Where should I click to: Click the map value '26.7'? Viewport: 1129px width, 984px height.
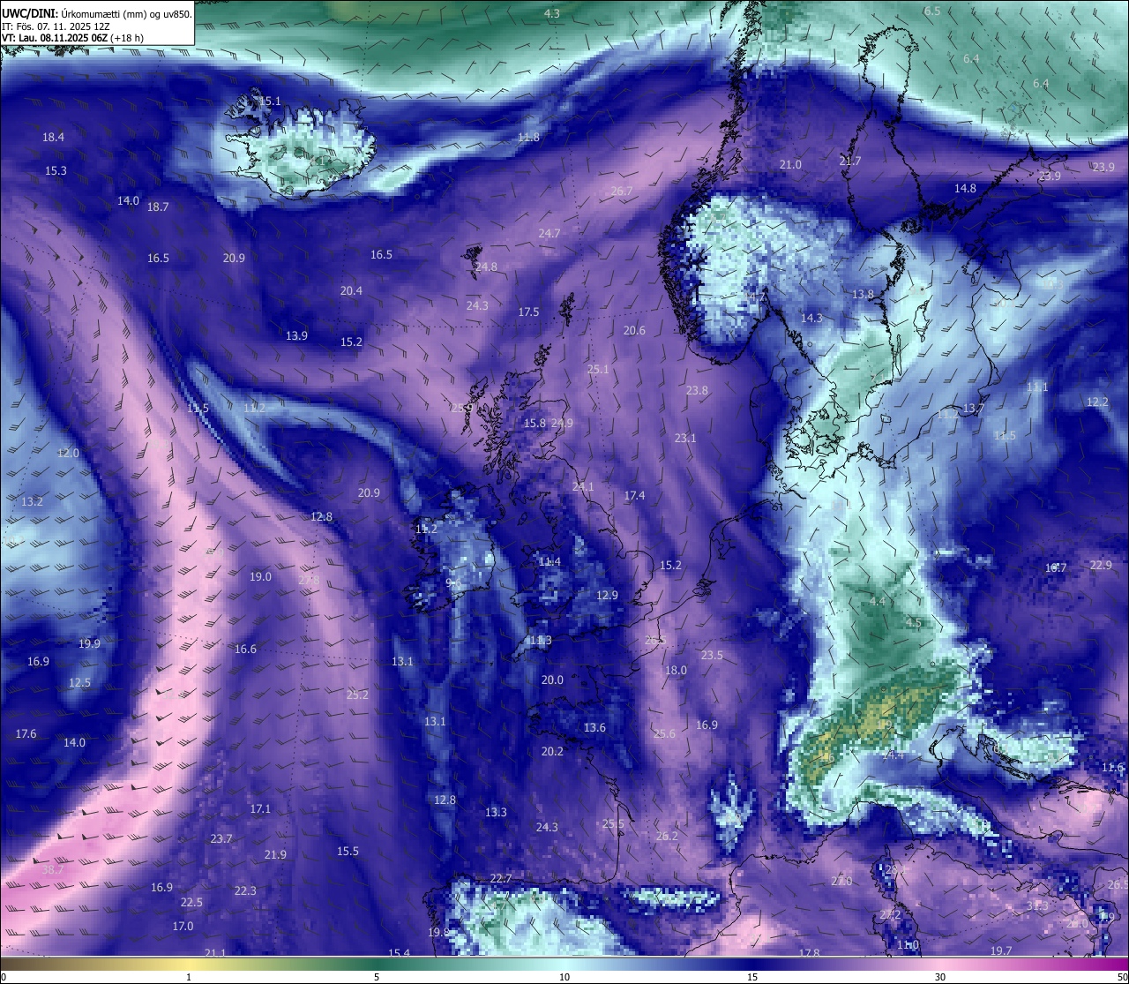622,191
